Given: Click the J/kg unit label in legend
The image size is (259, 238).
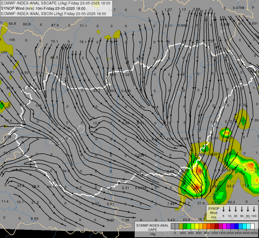Looking at the screenshot, I should click(x=152, y=234).
